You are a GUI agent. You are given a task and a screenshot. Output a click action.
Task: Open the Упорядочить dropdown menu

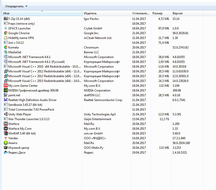click(16, 6)
